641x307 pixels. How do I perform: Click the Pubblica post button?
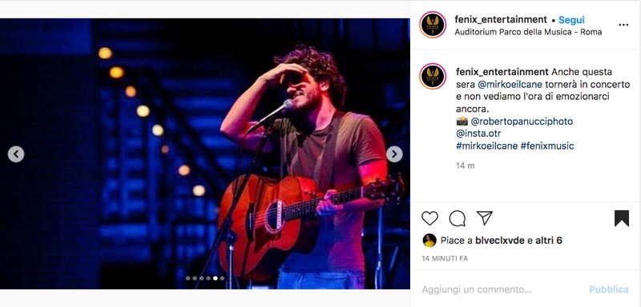(609, 289)
